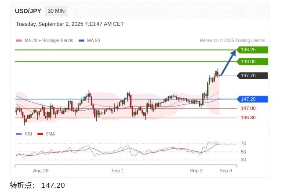Click the MA 50 legend label
Image resolution: width=287 pixels, height=196 pixels.
click(94, 40)
